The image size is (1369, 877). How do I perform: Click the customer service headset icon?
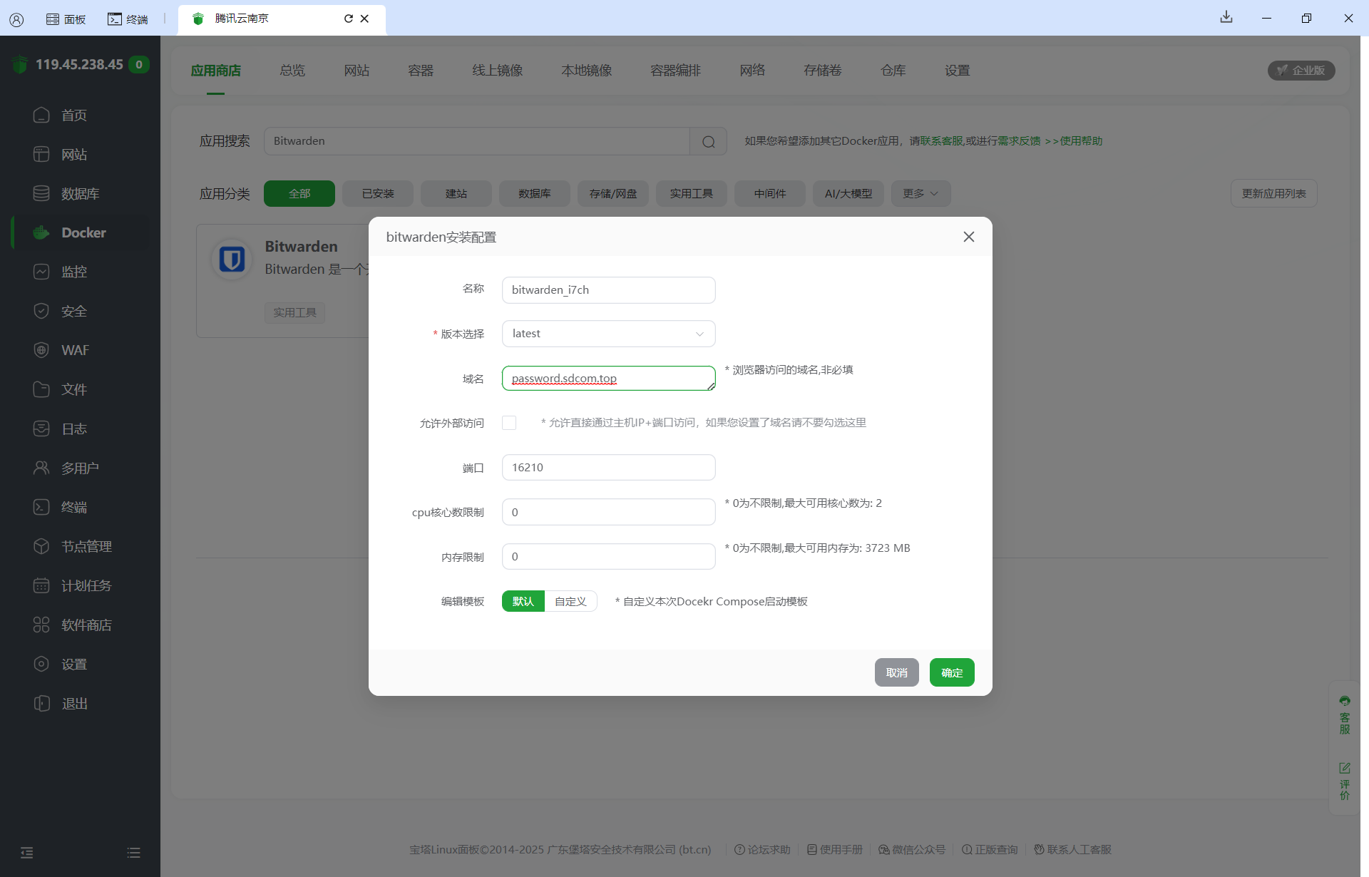coord(1344,701)
